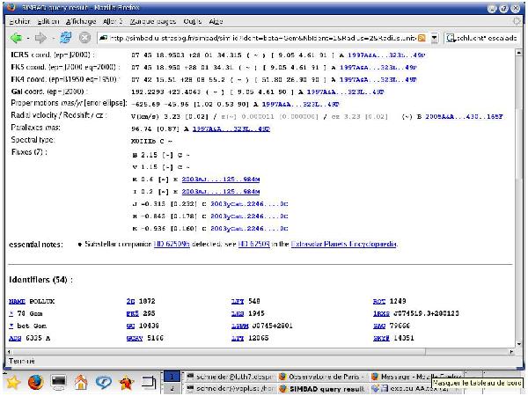Viewport: 528px width, 396px height.
Task: Click the RSS feed icon in URL bar
Action: tap(422, 38)
